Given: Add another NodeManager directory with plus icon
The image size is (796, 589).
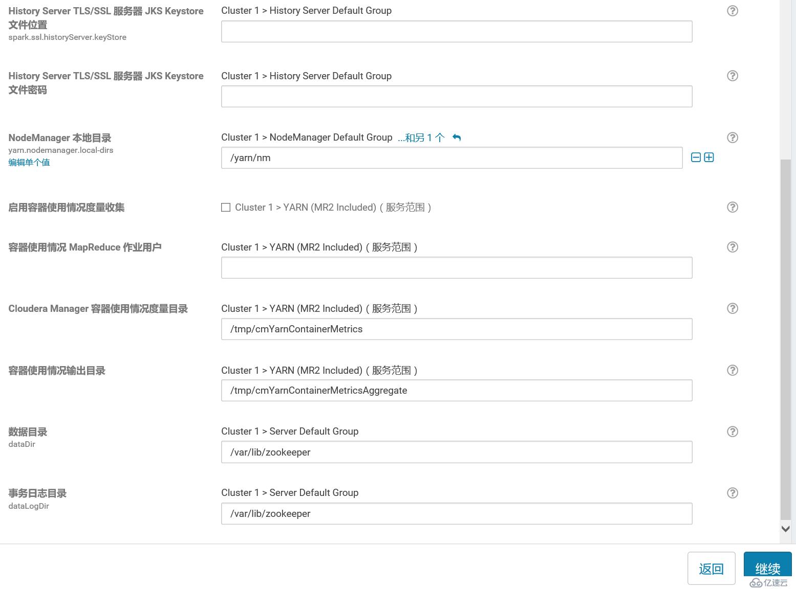Looking at the screenshot, I should tap(709, 157).
